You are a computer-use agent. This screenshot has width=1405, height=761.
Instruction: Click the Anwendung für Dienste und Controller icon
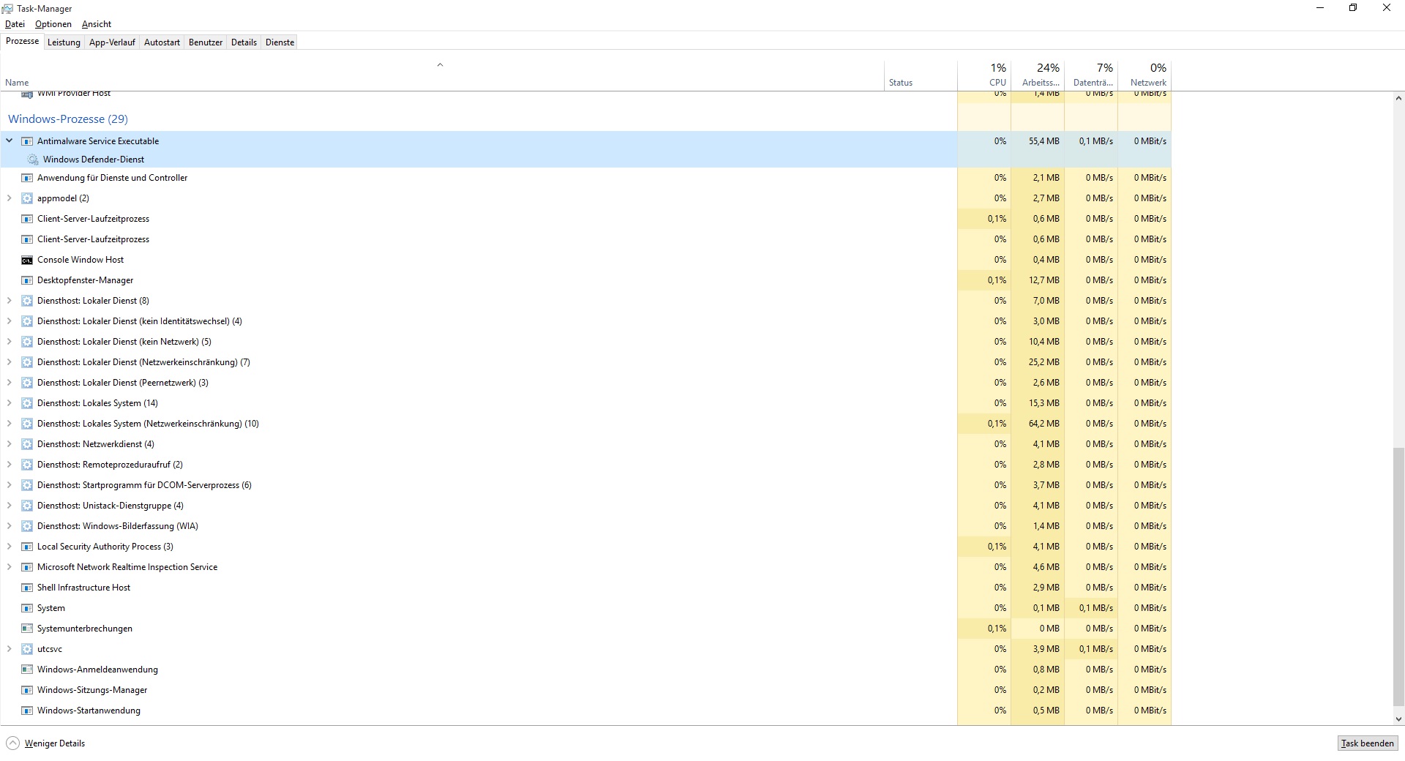click(27, 178)
